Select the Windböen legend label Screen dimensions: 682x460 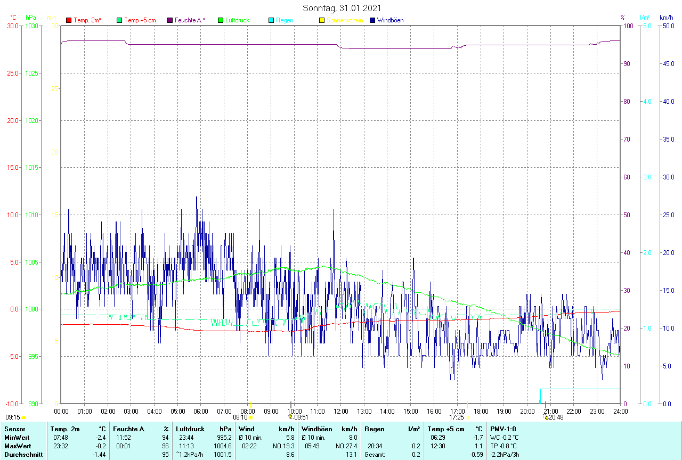pos(391,21)
